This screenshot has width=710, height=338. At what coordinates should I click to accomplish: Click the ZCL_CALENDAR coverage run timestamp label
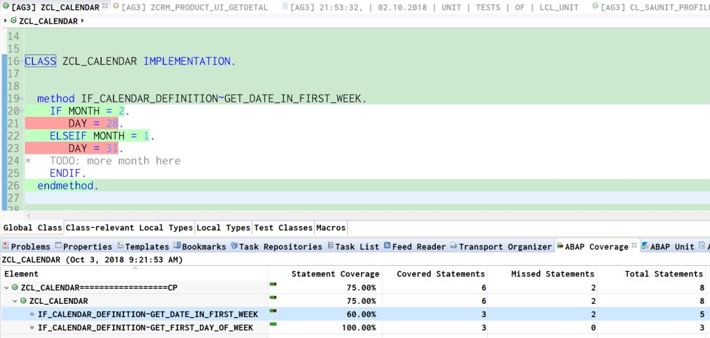(x=93, y=260)
